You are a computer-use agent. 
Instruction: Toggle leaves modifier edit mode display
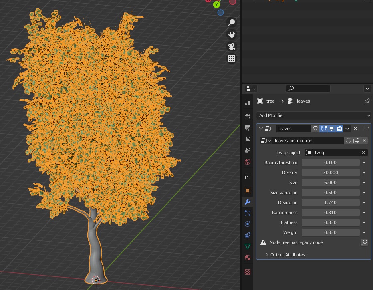pyautogui.click(x=323, y=129)
